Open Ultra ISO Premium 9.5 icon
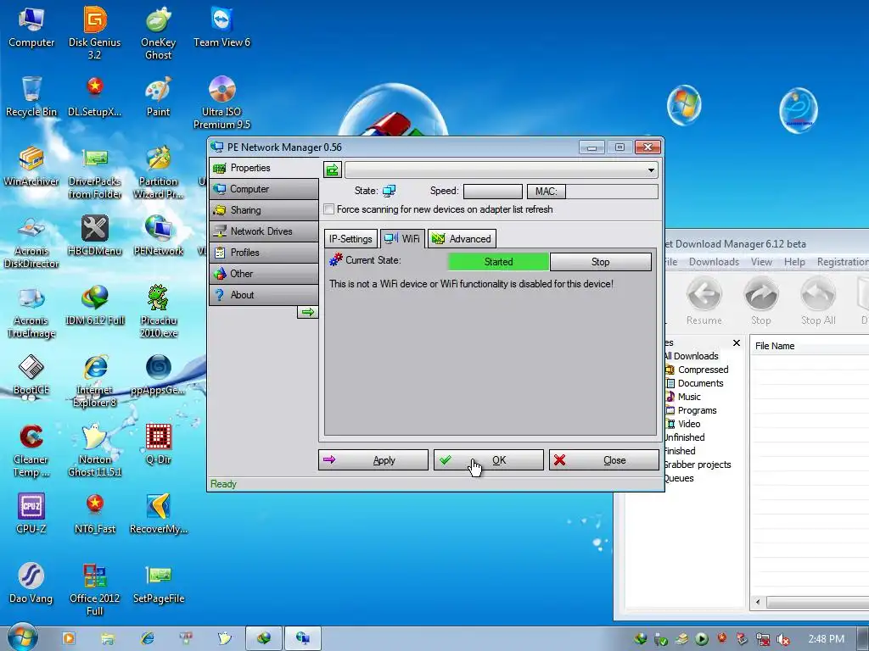Viewport: 869px width, 651px height. coord(221,103)
